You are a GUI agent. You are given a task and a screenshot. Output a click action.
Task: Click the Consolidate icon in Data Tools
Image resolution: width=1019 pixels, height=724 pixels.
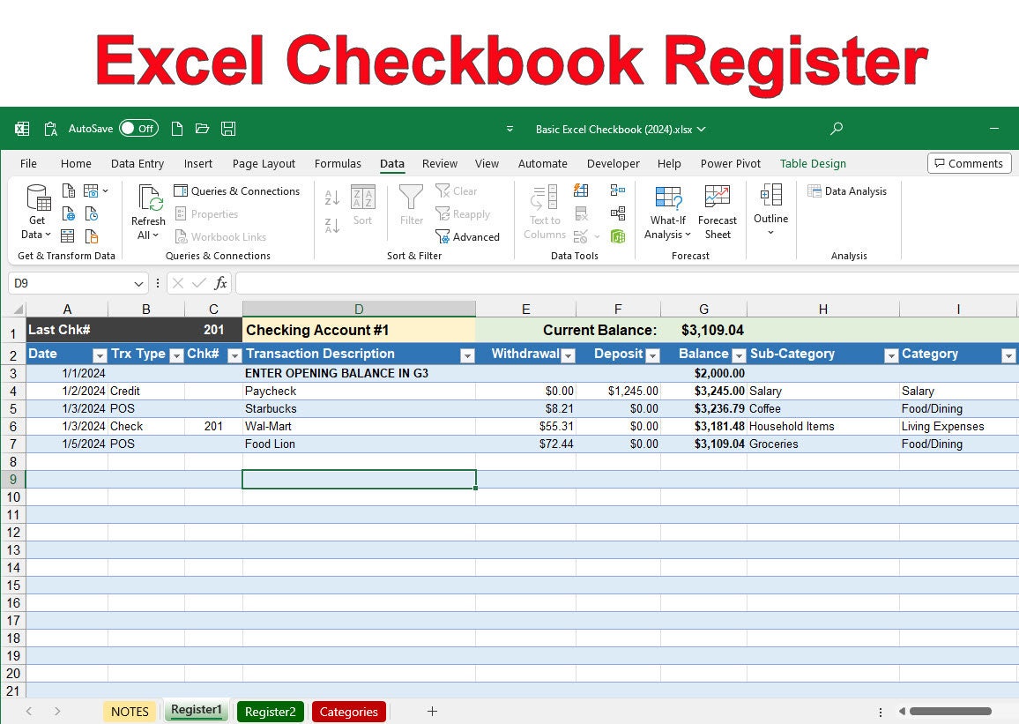coord(617,190)
